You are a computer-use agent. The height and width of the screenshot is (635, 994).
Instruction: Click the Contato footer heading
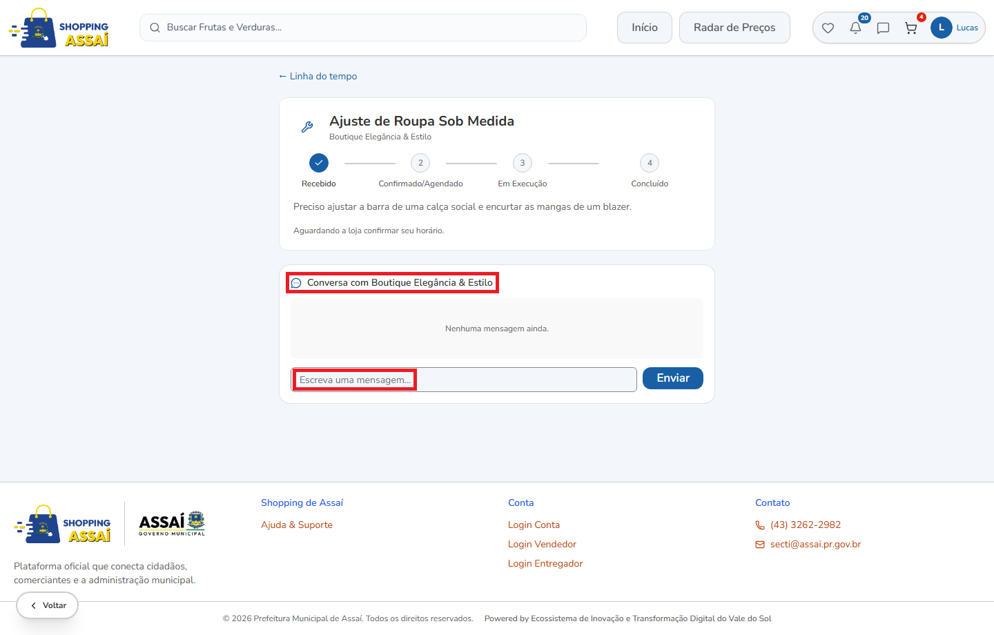tap(772, 503)
